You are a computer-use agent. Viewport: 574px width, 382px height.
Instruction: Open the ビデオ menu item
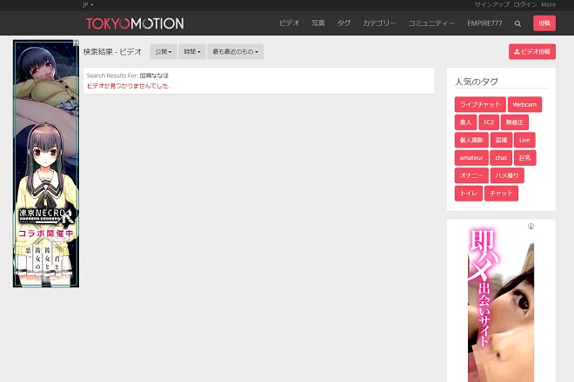pos(290,23)
